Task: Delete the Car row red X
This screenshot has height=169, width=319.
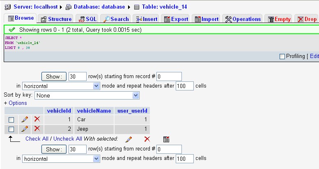Action: [37, 119]
